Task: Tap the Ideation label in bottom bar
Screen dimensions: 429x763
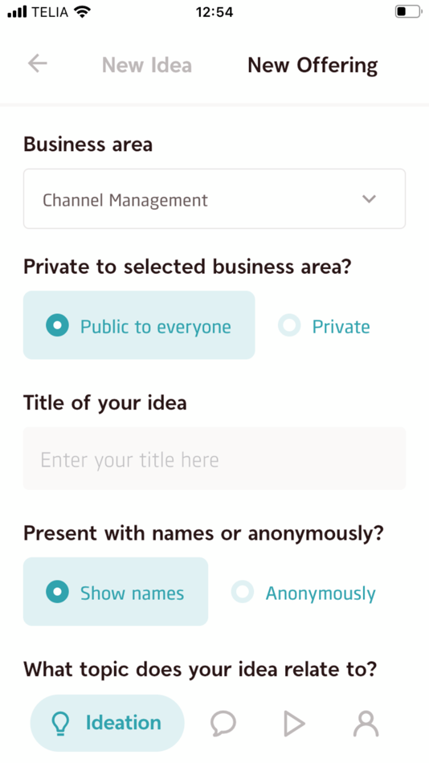Action: [123, 723]
